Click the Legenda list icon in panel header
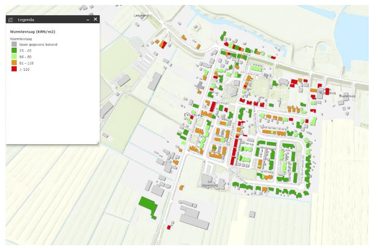Viewport: 383px width, 248px height. 10,19
